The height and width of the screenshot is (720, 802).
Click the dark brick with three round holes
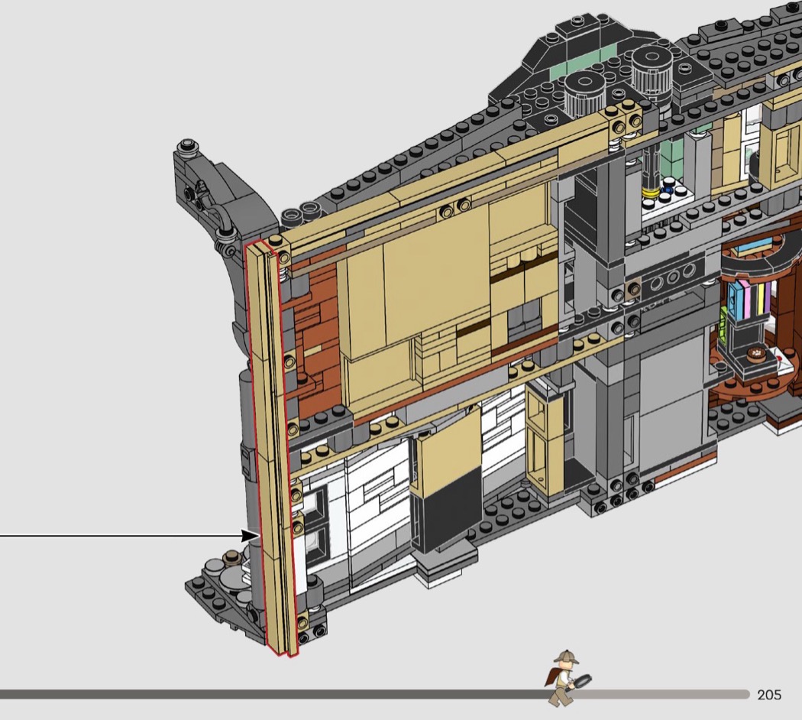670,277
